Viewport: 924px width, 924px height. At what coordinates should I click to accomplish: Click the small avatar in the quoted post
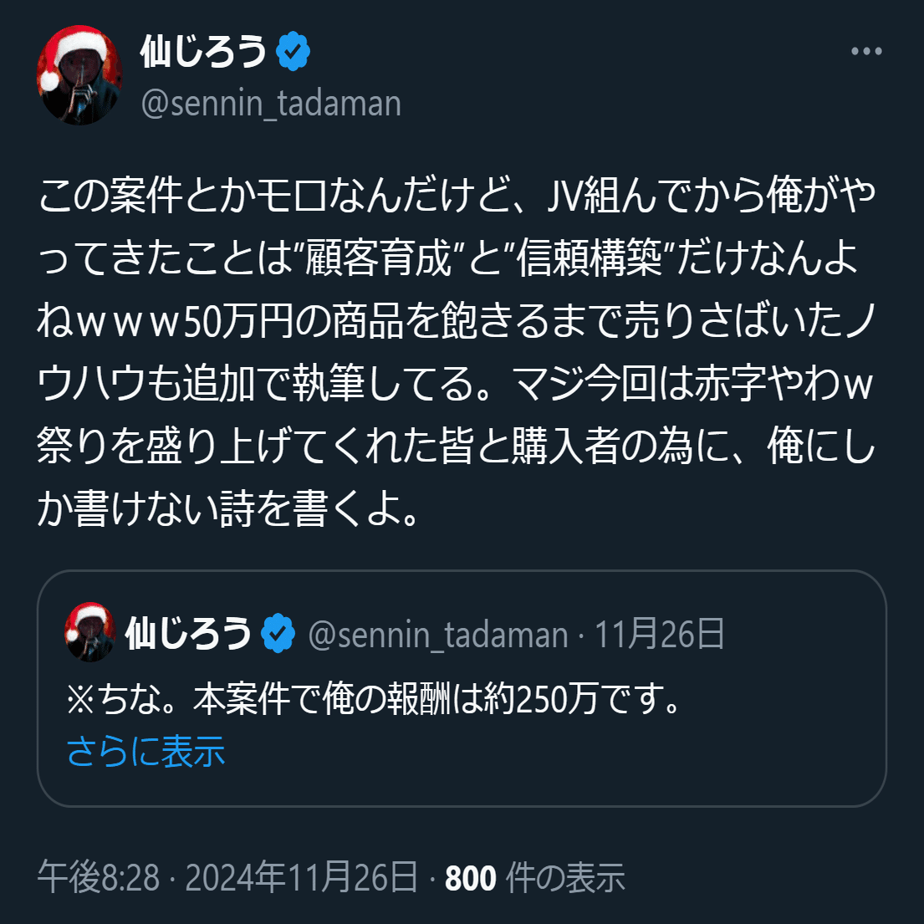click(89, 631)
